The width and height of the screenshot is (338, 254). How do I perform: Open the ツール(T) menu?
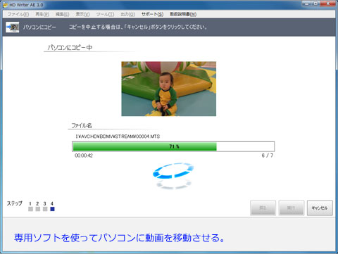(x=105, y=14)
